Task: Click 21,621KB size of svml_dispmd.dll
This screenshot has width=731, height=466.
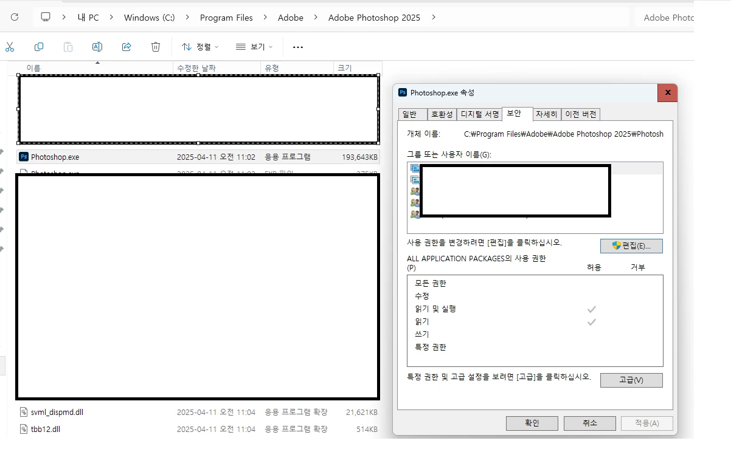Action: (362, 412)
